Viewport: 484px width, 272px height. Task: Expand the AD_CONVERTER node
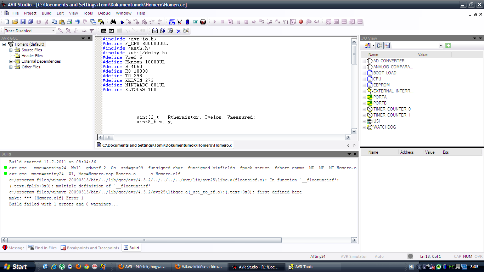pos(364,61)
